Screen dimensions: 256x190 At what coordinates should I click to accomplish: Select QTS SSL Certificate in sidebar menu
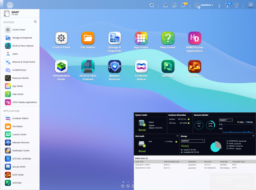coord(21,159)
